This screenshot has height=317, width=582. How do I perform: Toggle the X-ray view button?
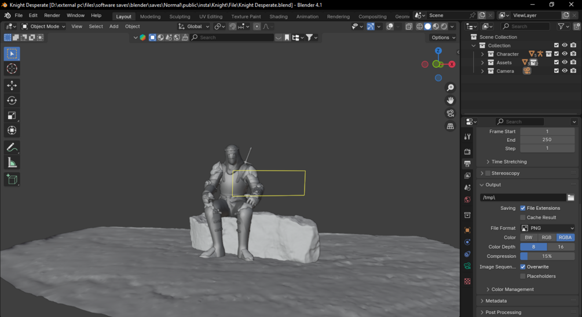point(409,27)
